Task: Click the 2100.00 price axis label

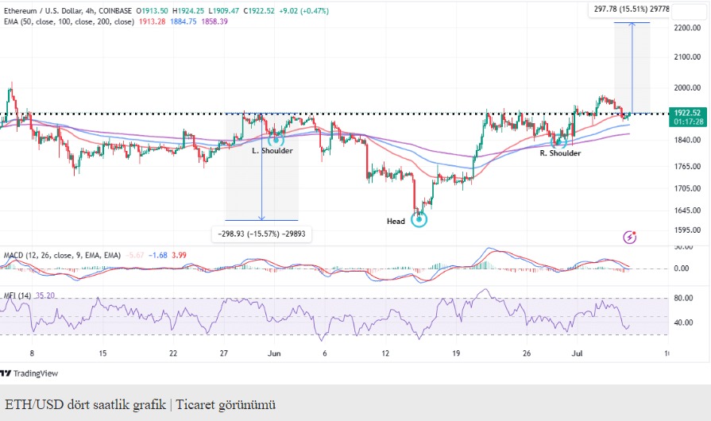Action: click(687, 56)
